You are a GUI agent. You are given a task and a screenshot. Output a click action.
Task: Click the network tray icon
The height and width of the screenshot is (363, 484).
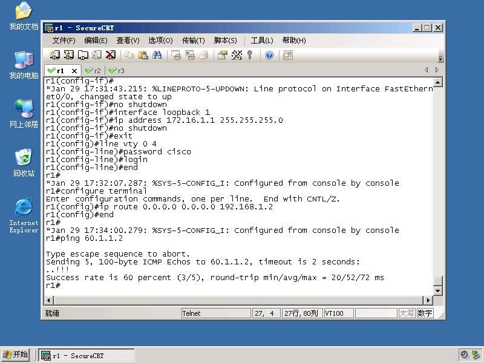point(476,355)
